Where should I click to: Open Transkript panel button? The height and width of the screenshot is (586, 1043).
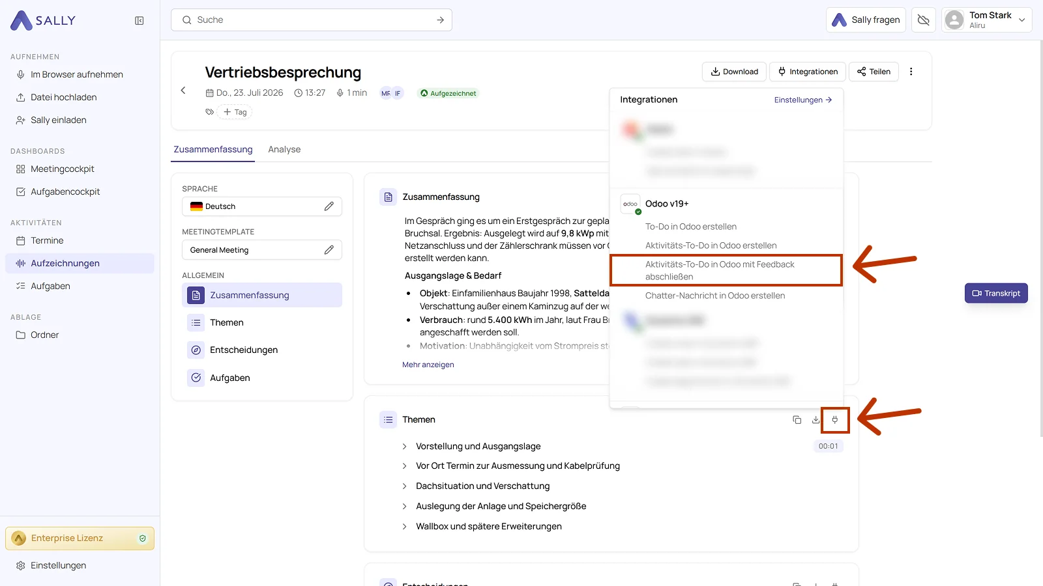[996, 293]
